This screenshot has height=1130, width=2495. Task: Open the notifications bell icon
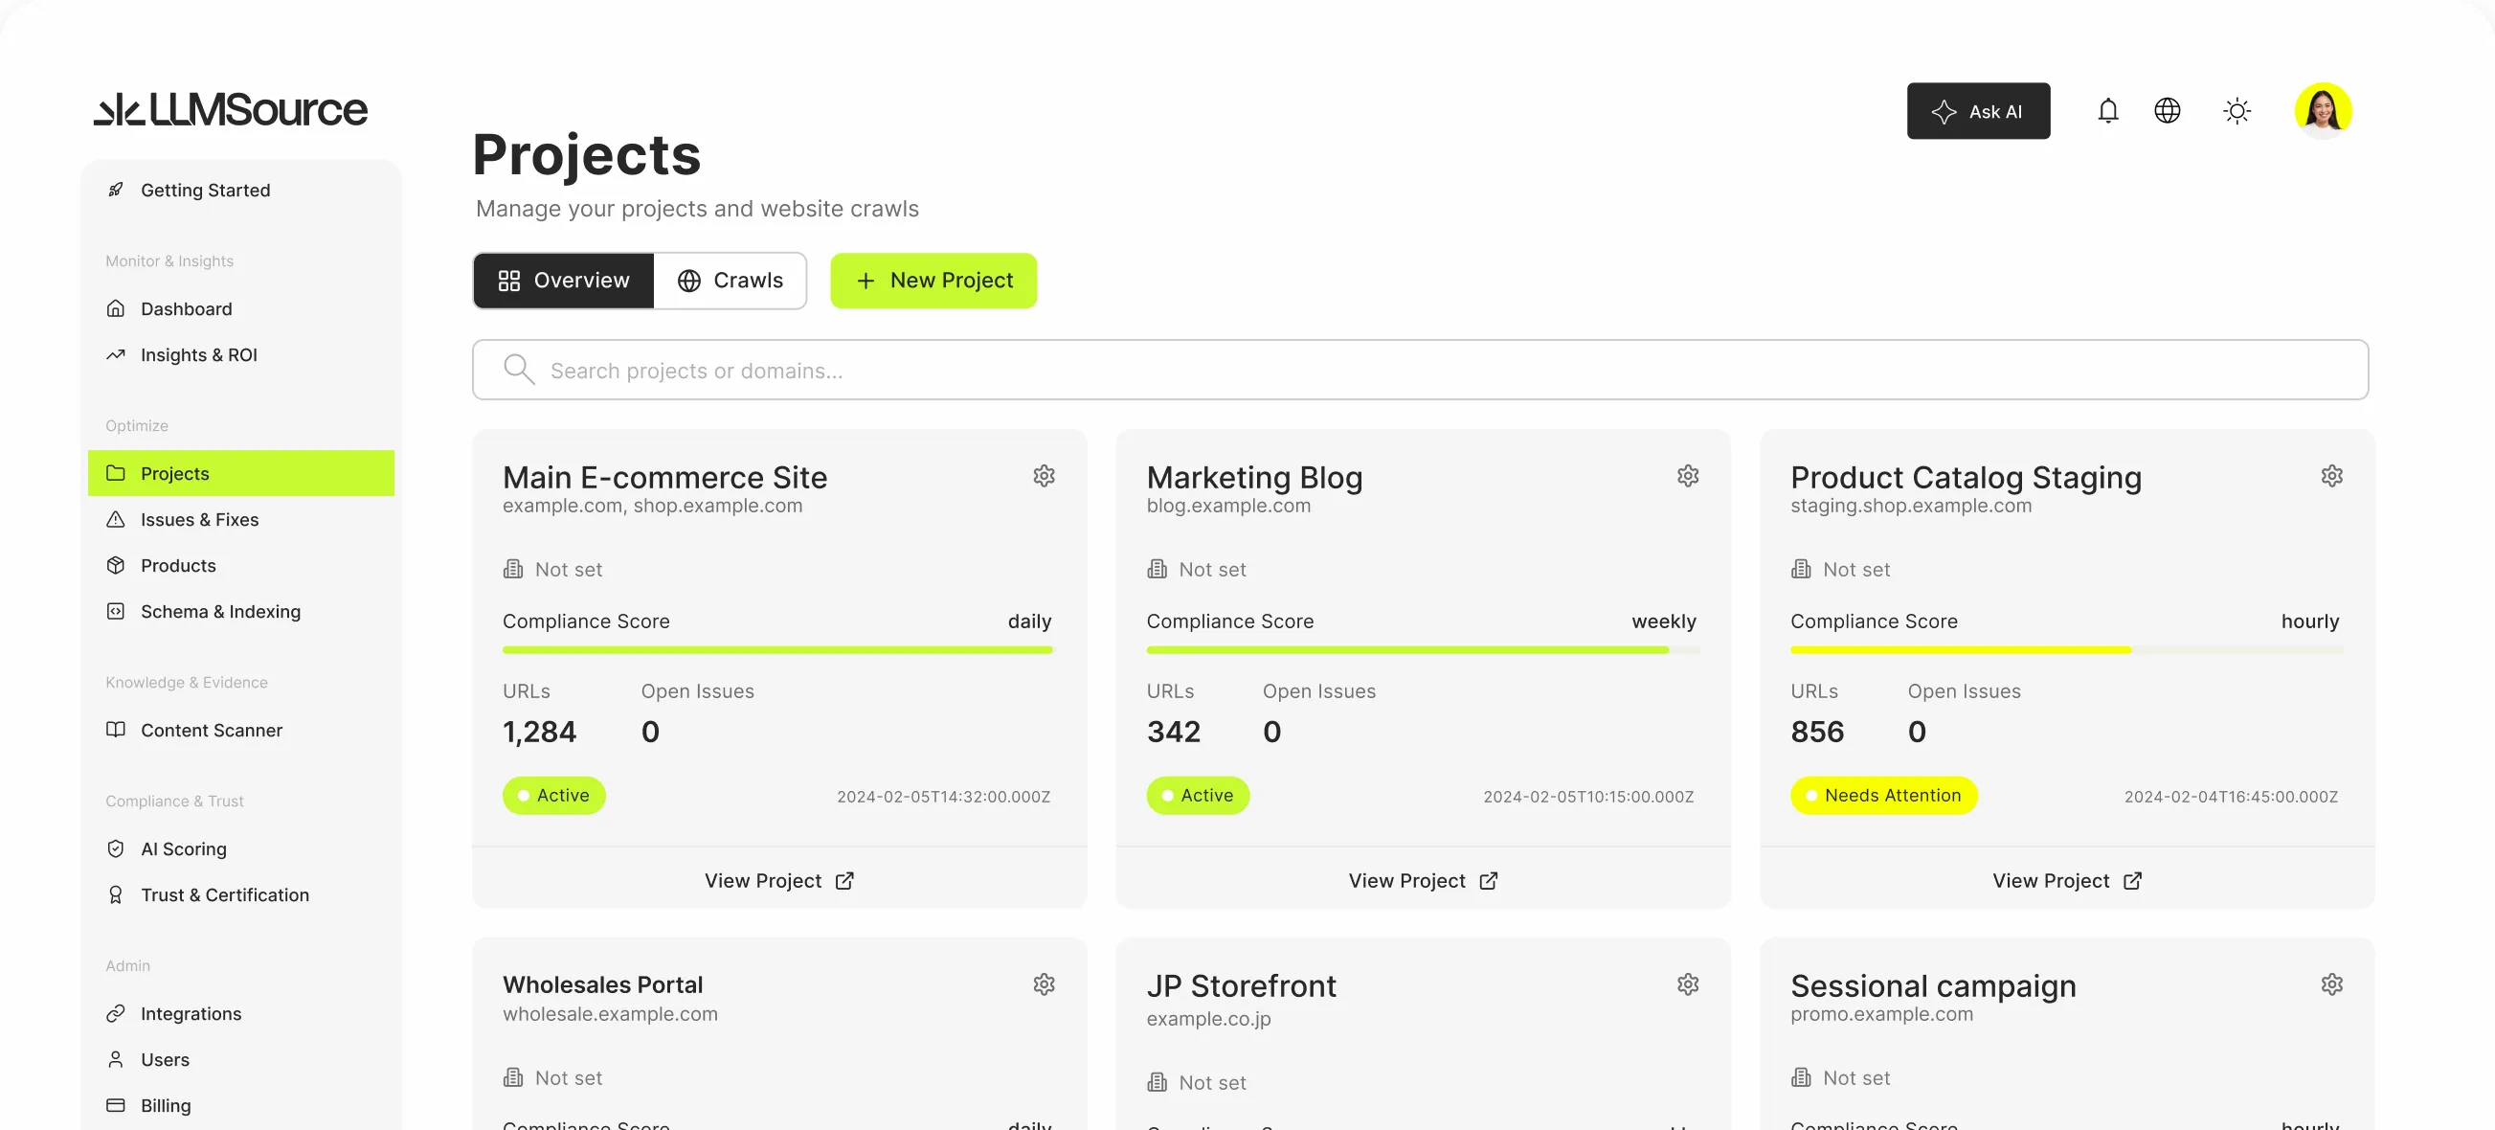(2107, 110)
